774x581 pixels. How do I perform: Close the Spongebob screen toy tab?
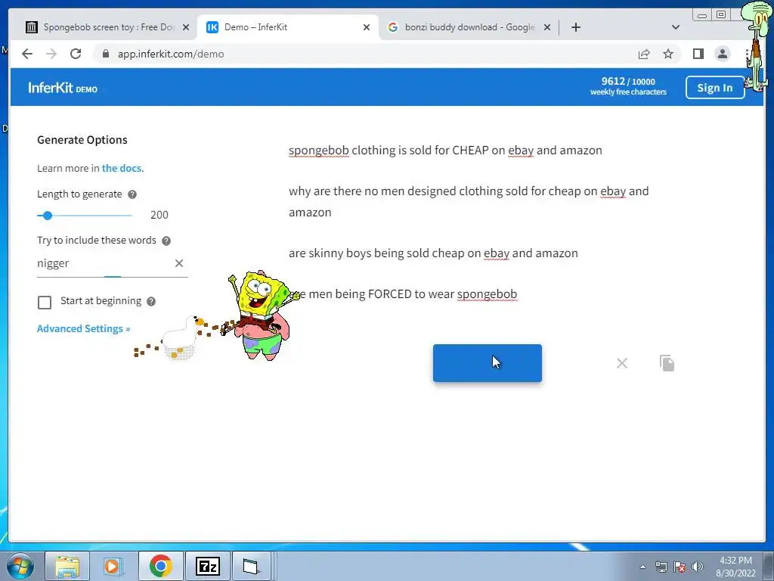pos(186,27)
